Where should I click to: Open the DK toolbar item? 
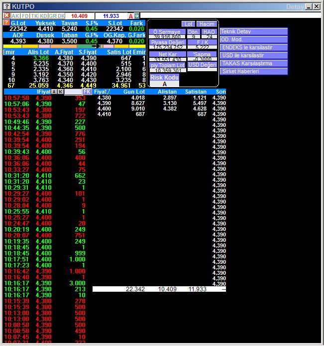click(x=61, y=16)
